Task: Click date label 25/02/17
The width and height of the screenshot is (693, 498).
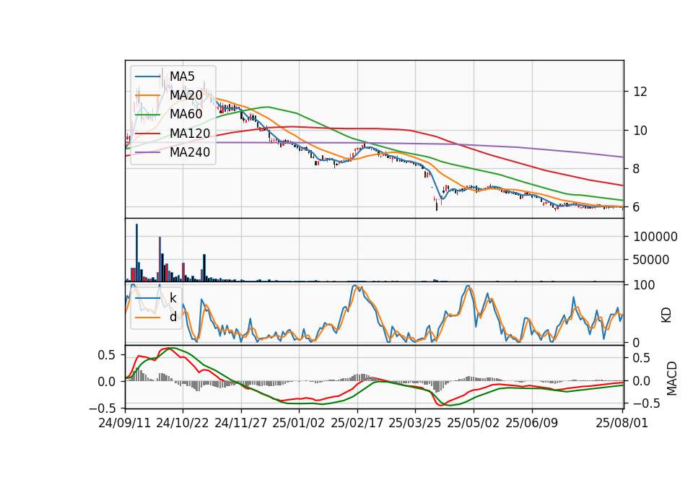Action: tap(357, 423)
